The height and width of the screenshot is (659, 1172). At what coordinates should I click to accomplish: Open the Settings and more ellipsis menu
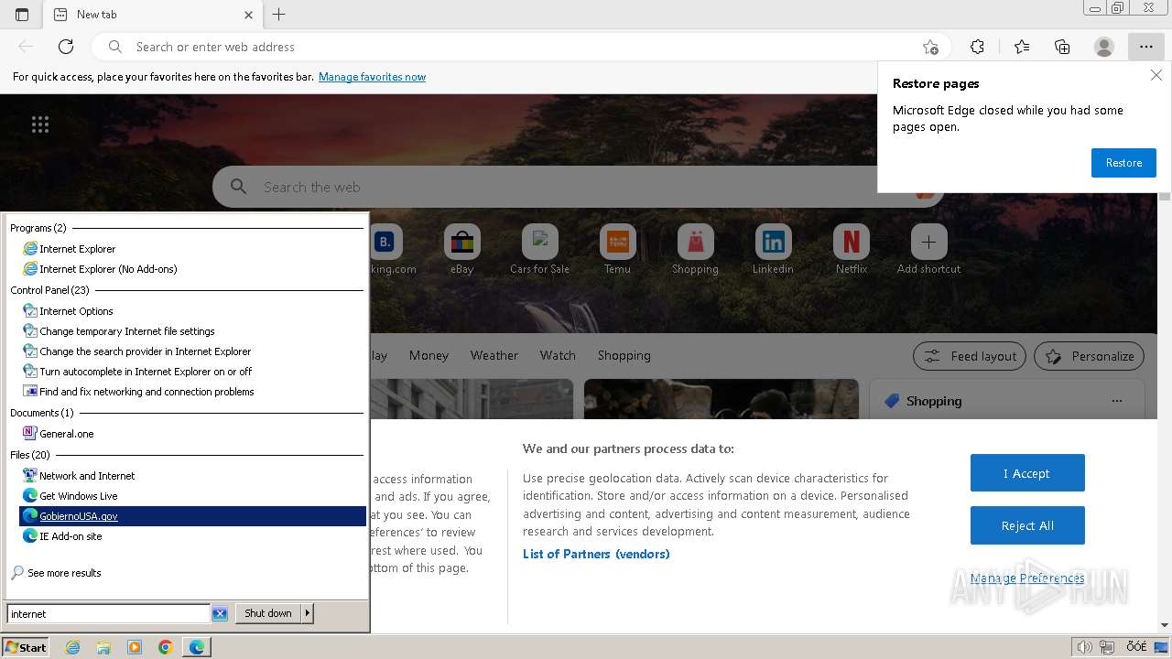(x=1145, y=47)
